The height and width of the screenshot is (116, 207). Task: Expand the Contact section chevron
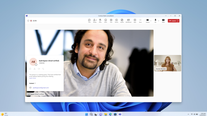[35, 83]
